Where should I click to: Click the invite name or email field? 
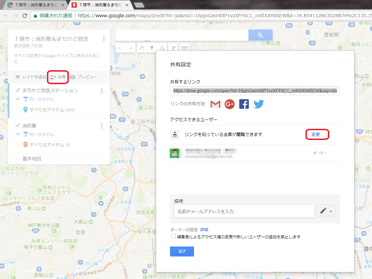point(244,212)
